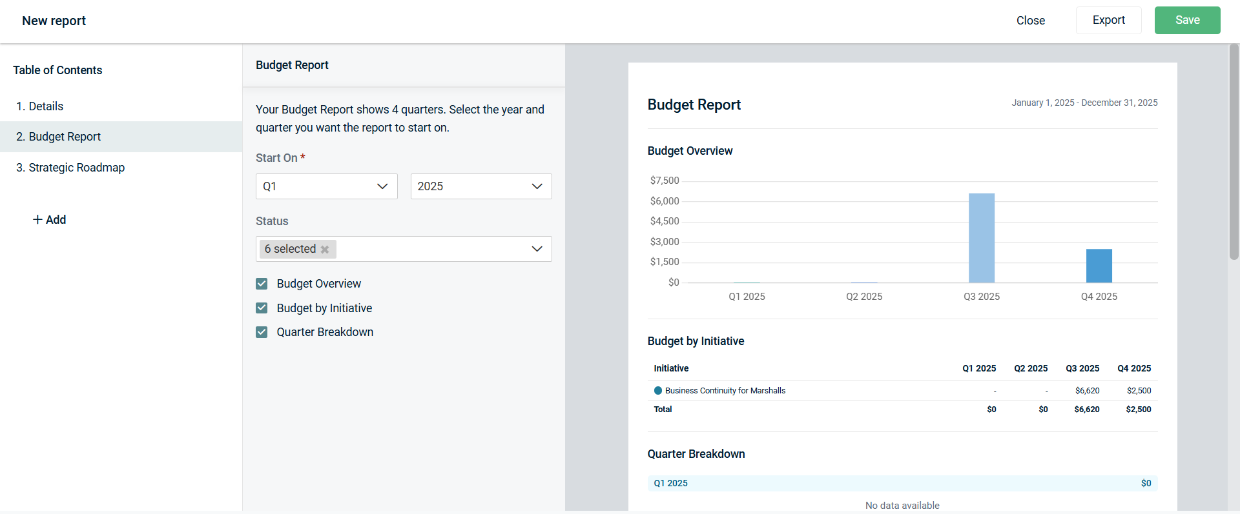Close the report editor
The image size is (1240, 514).
1030,21
